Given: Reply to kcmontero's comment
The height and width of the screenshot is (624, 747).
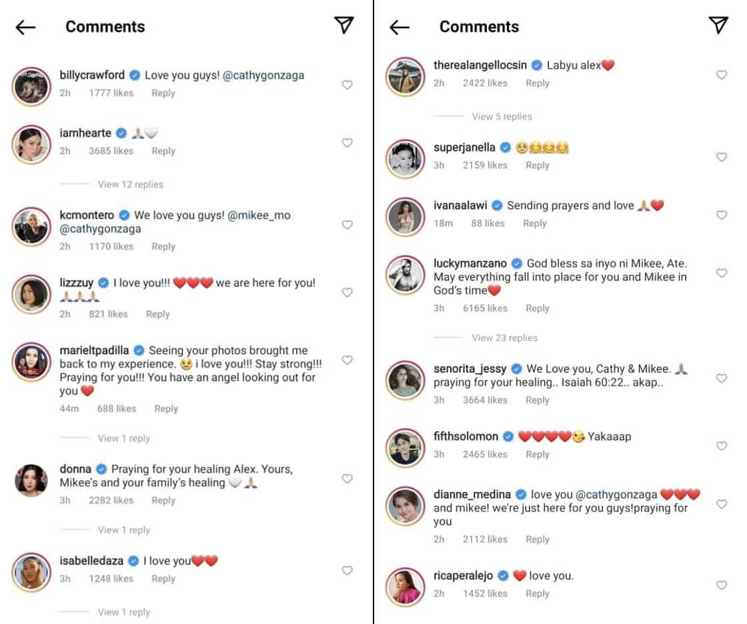Looking at the screenshot, I should pyautogui.click(x=163, y=247).
